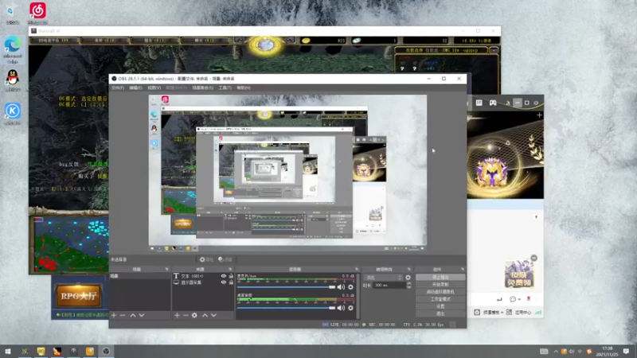Open scene transition properties gear
The image size is (637, 358).
pyautogui.click(x=408, y=278)
